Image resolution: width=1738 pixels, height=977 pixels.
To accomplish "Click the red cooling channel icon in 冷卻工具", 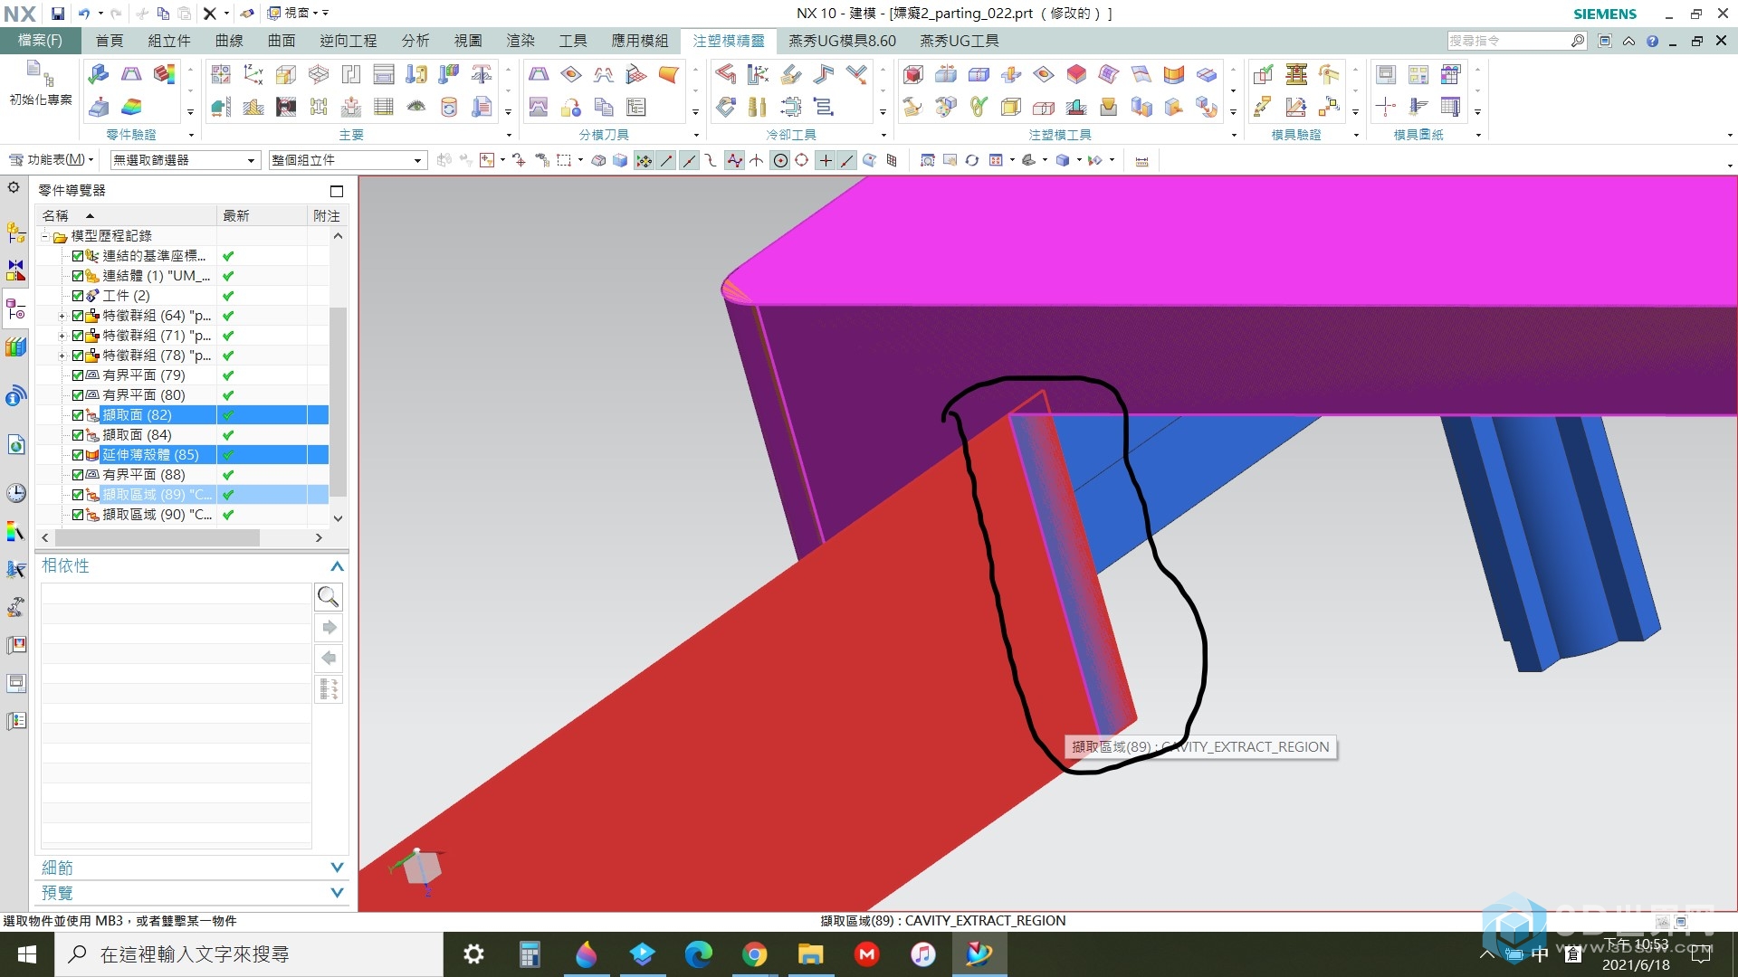I will pos(725,74).
